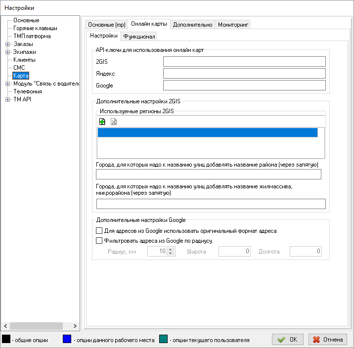Screen dimensions: 354x348
Task: Click the blue workplace options color swatch
Action: 67,339
